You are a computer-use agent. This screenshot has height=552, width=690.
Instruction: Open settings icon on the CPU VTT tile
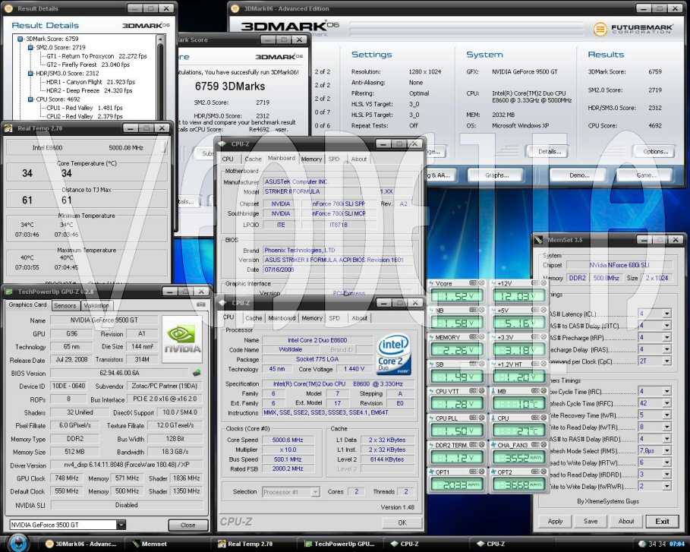(473, 391)
